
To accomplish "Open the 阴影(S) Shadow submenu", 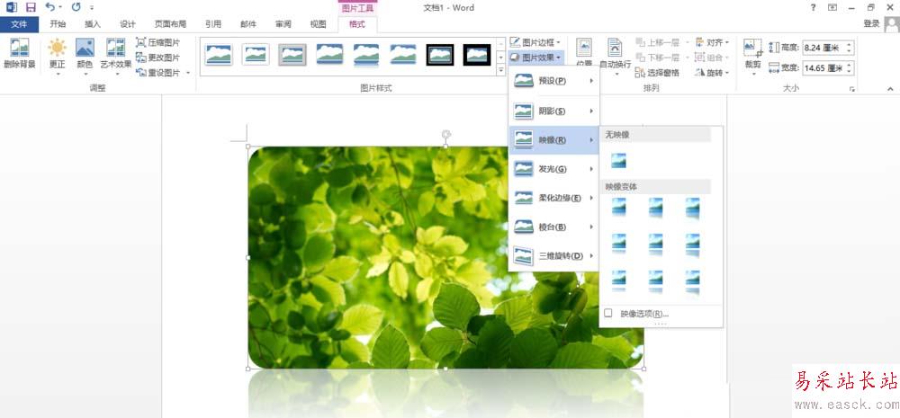I will point(553,111).
